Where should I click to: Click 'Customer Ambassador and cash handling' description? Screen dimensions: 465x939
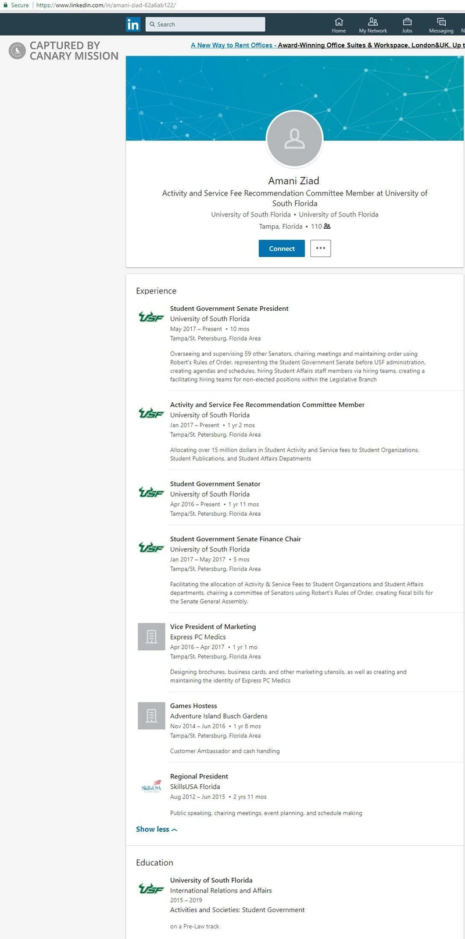pyautogui.click(x=224, y=751)
